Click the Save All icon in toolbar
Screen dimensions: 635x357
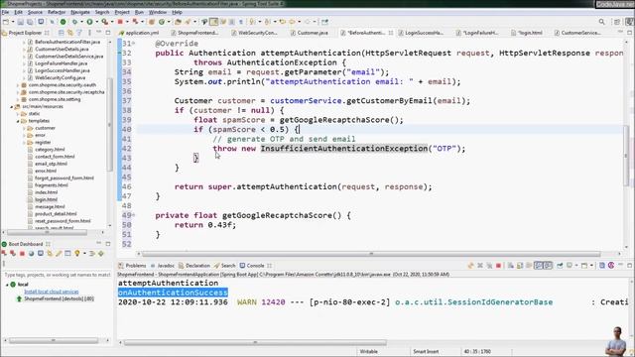(30, 22)
